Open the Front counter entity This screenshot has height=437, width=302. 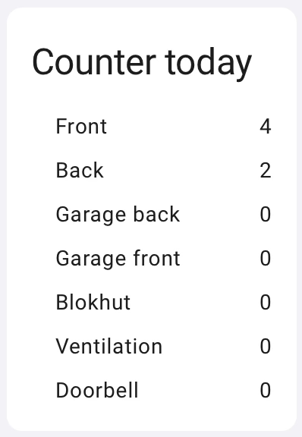[163, 127]
